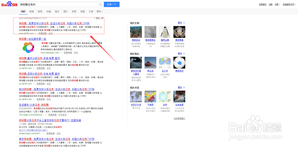This screenshot has width=298, height=147.
Task: Open the 百度首页 link
Action: pyautogui.click(x=263, y=4)
